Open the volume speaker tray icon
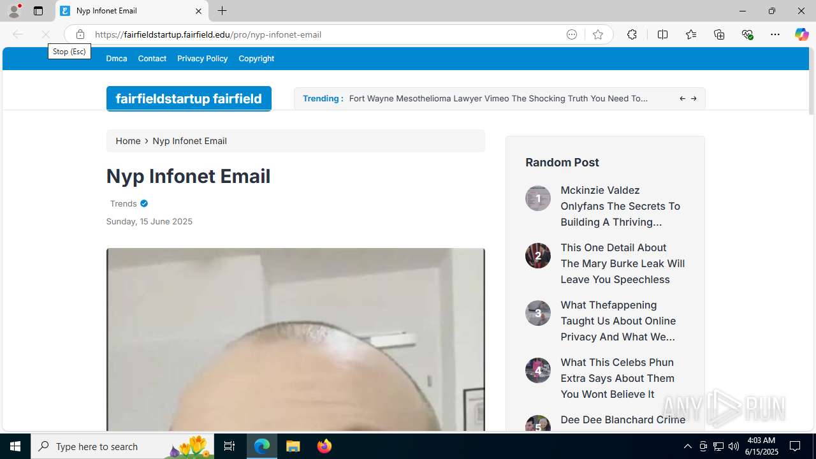The image size is (816, 459). click(734, 446)
